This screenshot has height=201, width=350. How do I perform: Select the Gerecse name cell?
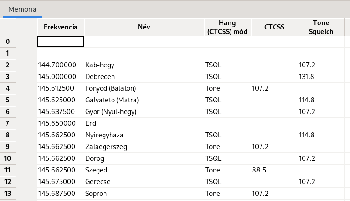tap(144, 182)
